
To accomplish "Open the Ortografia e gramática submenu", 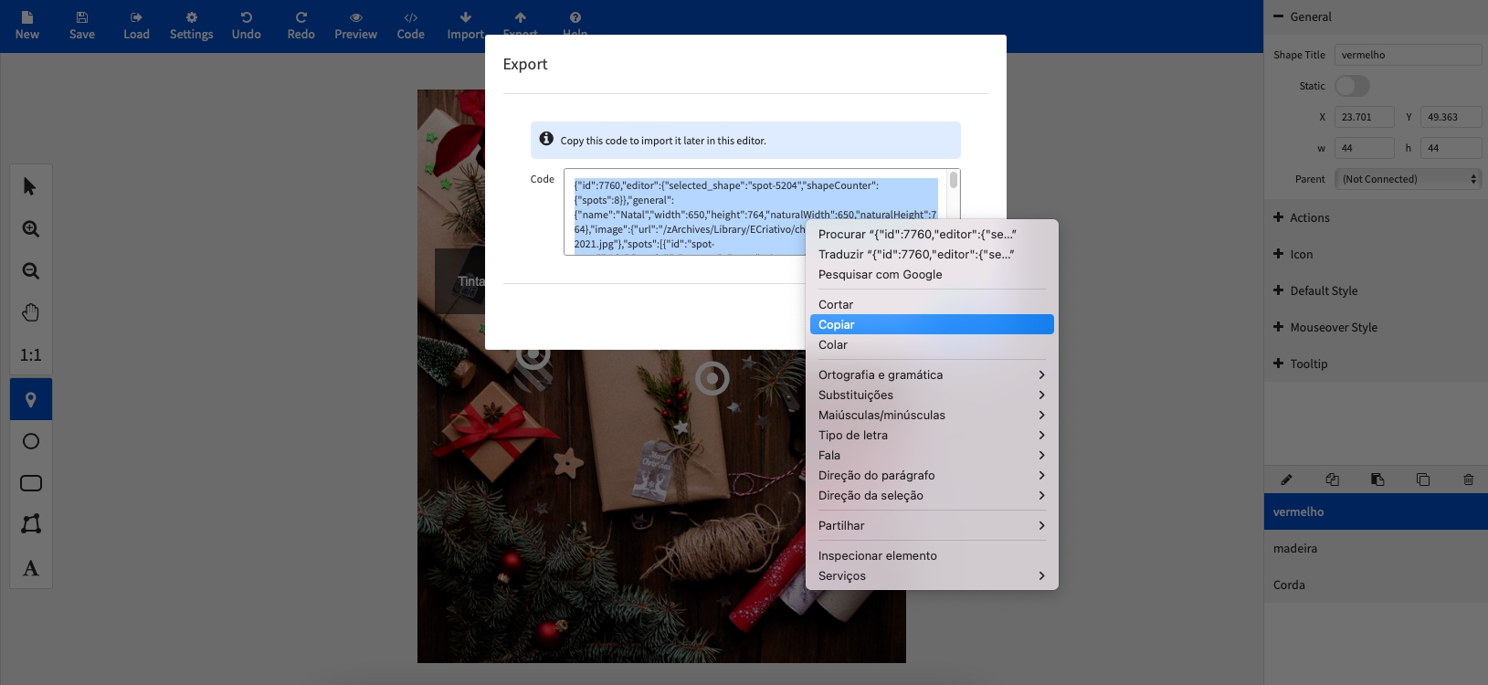I will pyautogui.click(x=932, y=374).
